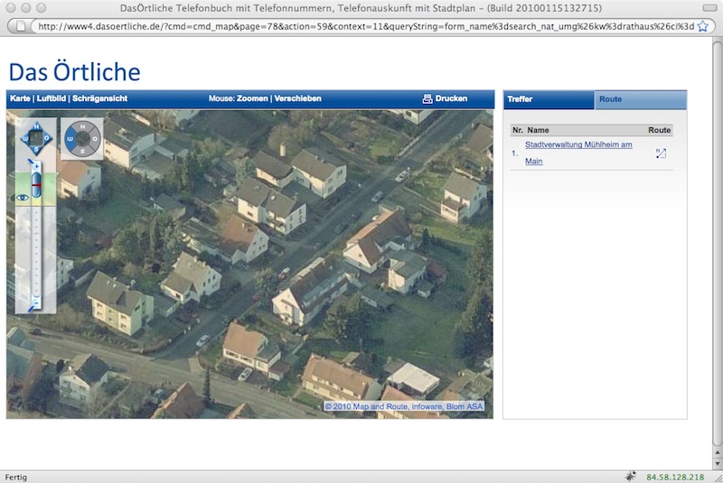Click the browser address bar URL field
723x483 pixels.
tap(361, 26)
